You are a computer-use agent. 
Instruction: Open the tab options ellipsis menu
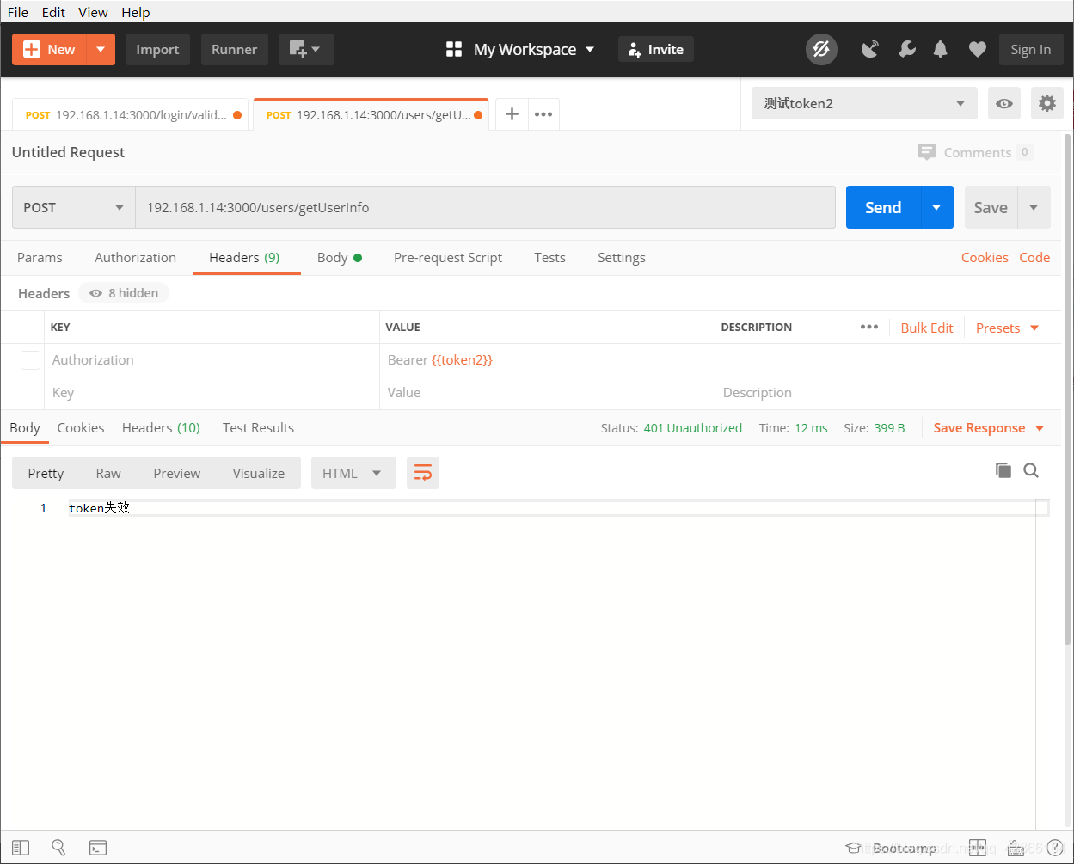pos(543,114)
